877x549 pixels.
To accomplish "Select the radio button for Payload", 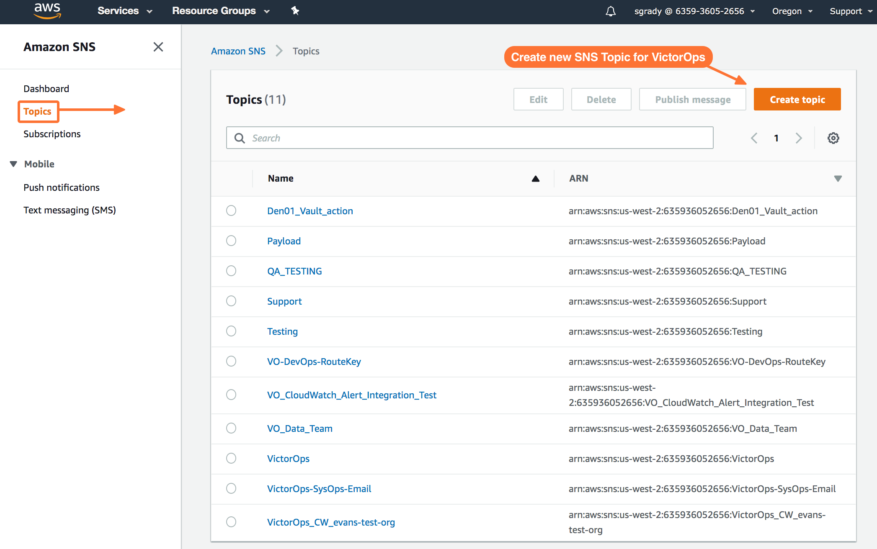I will tap(231, 241).
